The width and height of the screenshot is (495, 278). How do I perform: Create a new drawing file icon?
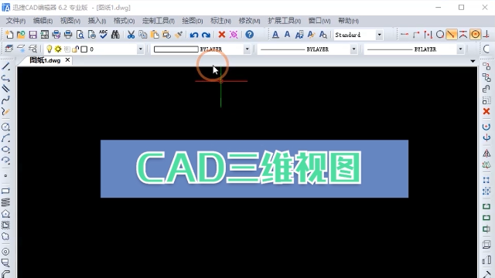(9, 35)
